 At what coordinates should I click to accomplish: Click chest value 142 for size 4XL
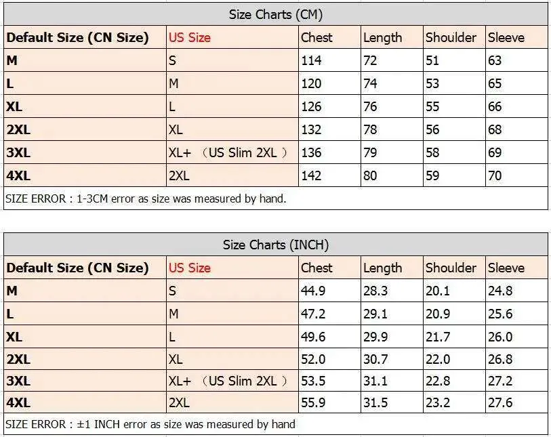point(311,175)
